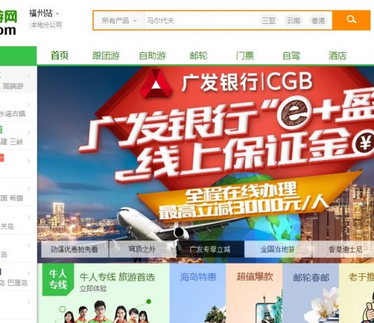Expand the 福州站 city selector

tap(44, 13)
